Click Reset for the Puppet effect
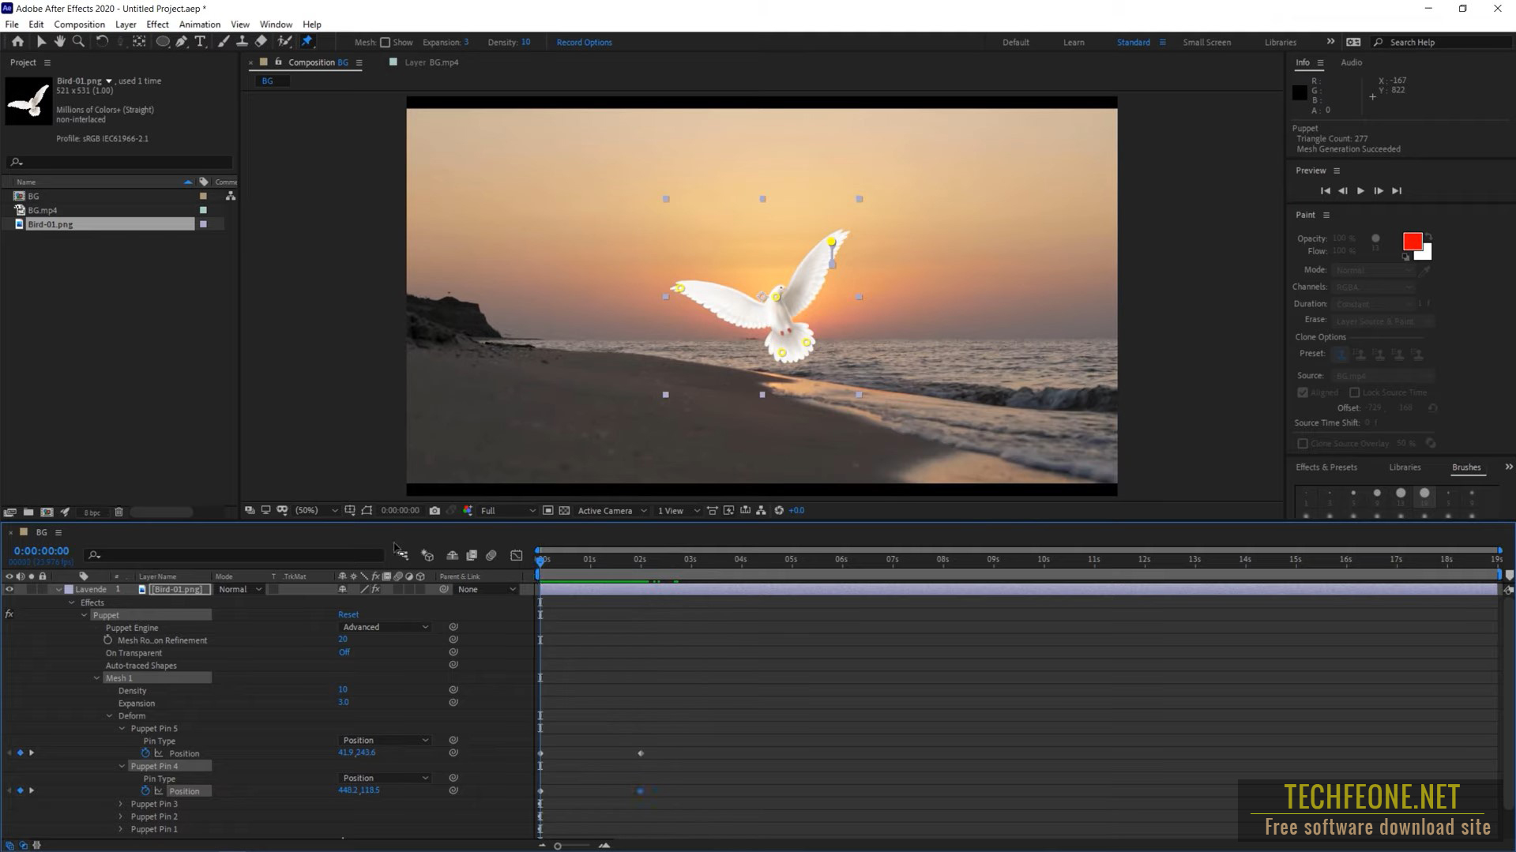Viewport: 1516px width, 852px height. [348, 614]
